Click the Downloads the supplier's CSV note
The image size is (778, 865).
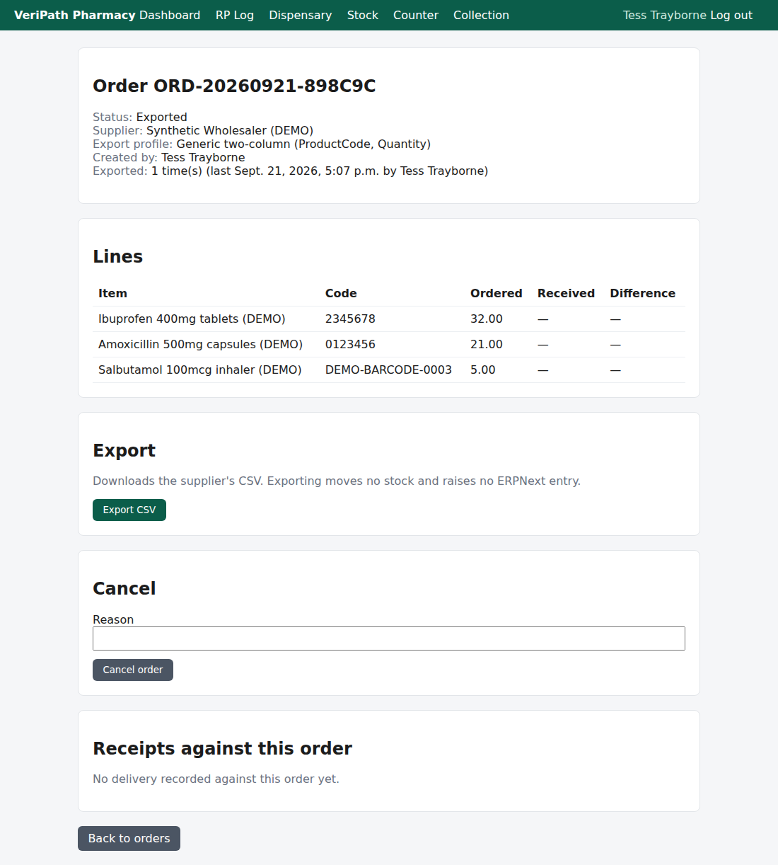337,481
